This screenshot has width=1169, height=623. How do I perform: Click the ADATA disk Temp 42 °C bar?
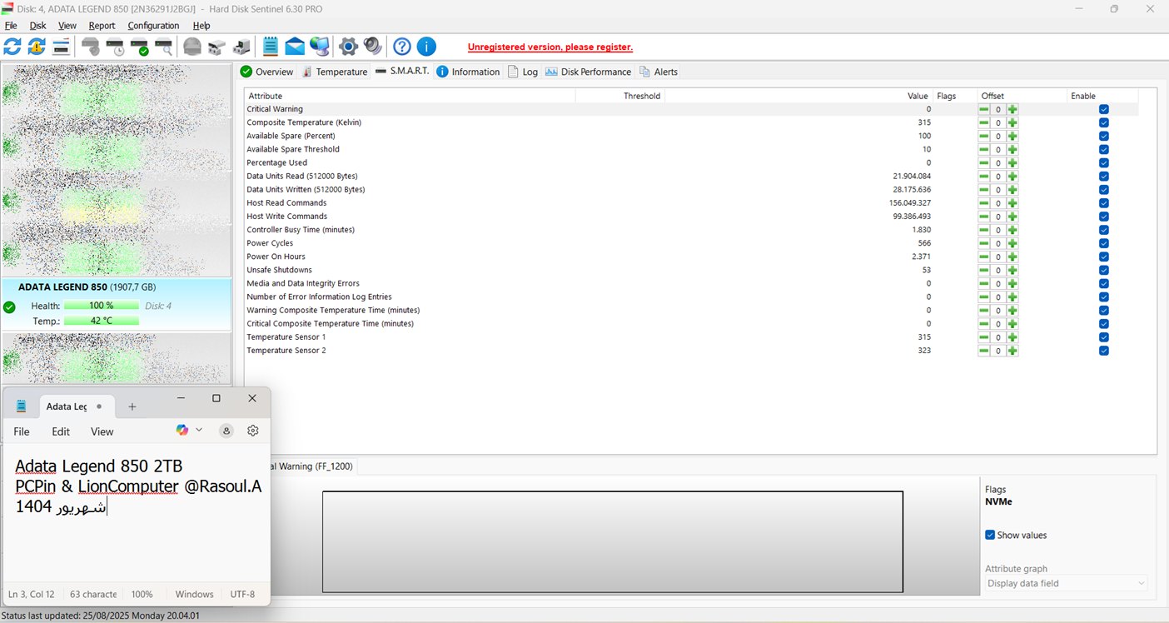pyautogui.click(x=102, y=321)
